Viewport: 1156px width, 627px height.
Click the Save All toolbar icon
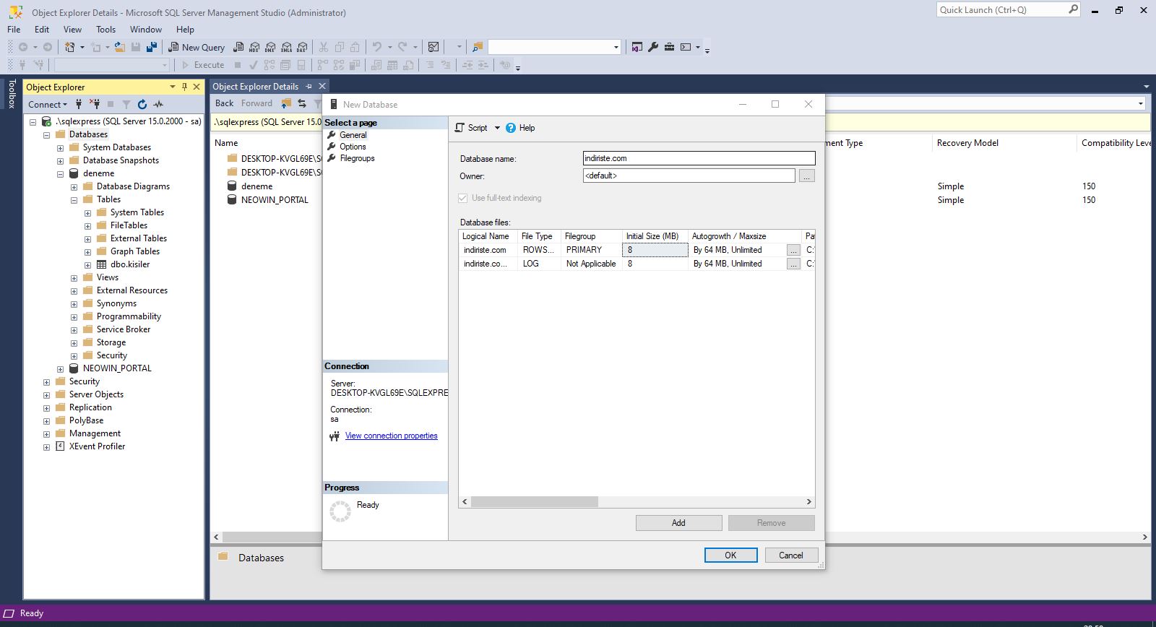[151, 47]
